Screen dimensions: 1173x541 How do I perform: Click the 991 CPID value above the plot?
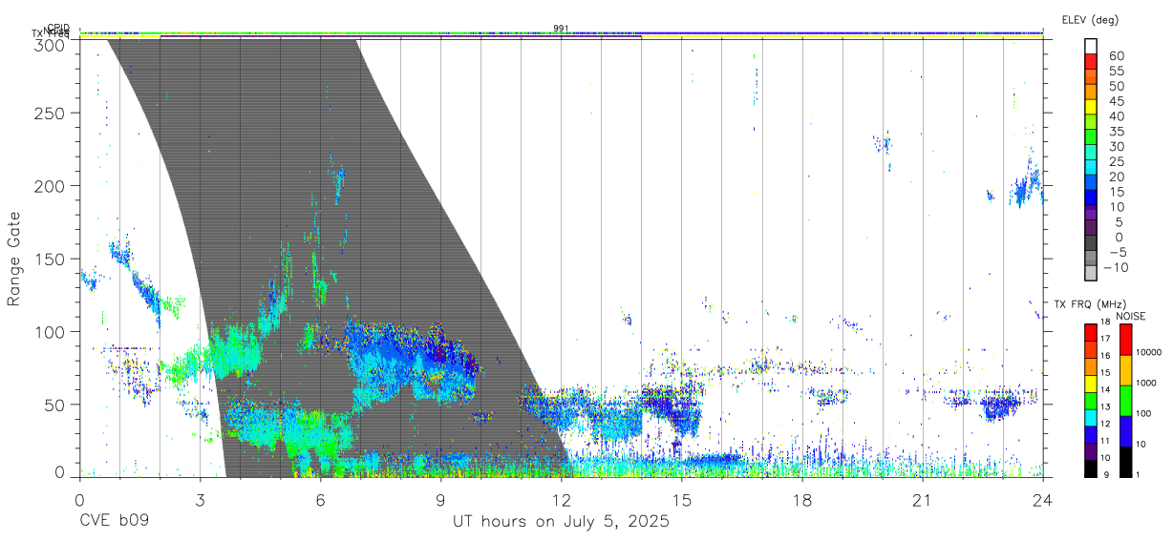click(x=561, y=29)
